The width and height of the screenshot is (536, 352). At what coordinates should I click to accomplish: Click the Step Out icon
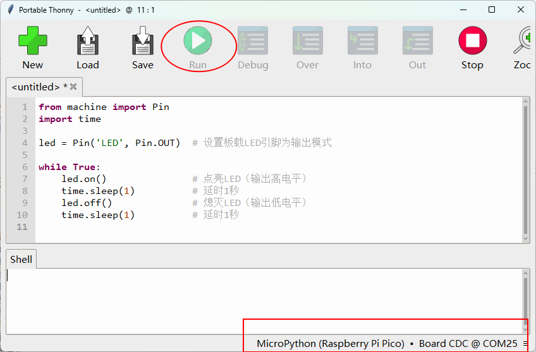point(418,40)
